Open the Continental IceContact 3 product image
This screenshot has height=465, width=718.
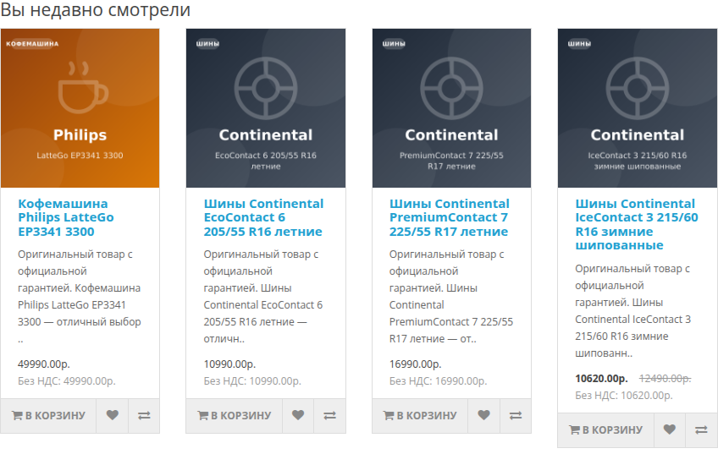[x=638, y=108]
